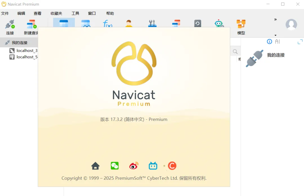
Task: Click the AI assistant robot icon
Action: 219,23
